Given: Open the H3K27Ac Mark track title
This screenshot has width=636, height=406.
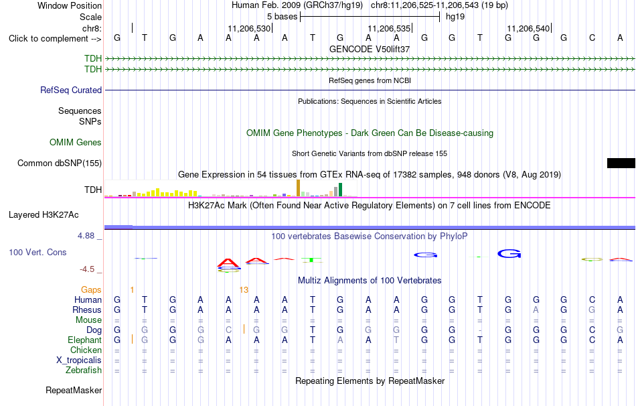Looking at the screenshot, I should point(370,206).
